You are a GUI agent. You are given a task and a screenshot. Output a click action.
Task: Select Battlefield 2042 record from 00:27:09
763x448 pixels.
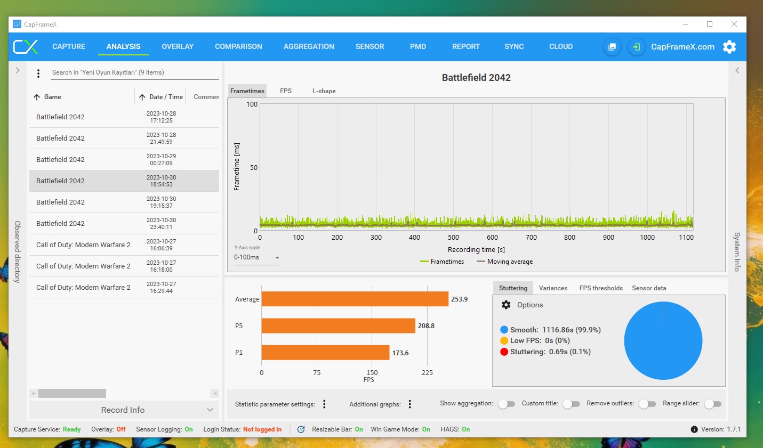point(124,160)
